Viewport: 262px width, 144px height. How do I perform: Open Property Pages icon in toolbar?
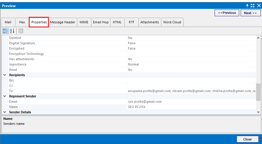(x=21, y=31)
